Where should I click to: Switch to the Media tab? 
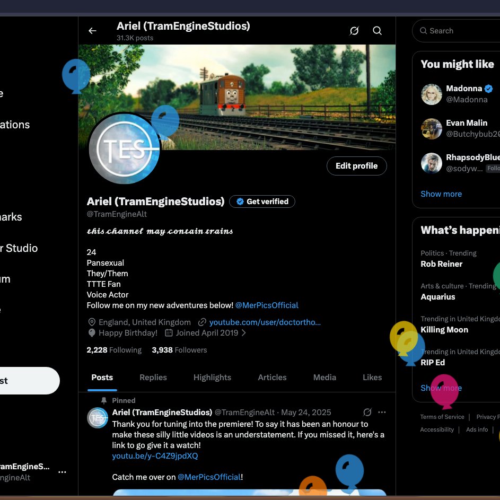click(x=324, y=378)
